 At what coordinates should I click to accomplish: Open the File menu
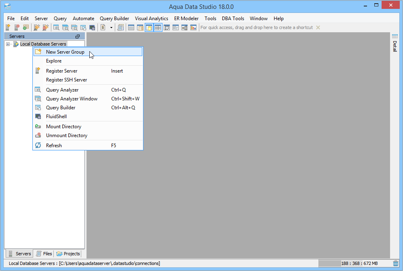11,19
